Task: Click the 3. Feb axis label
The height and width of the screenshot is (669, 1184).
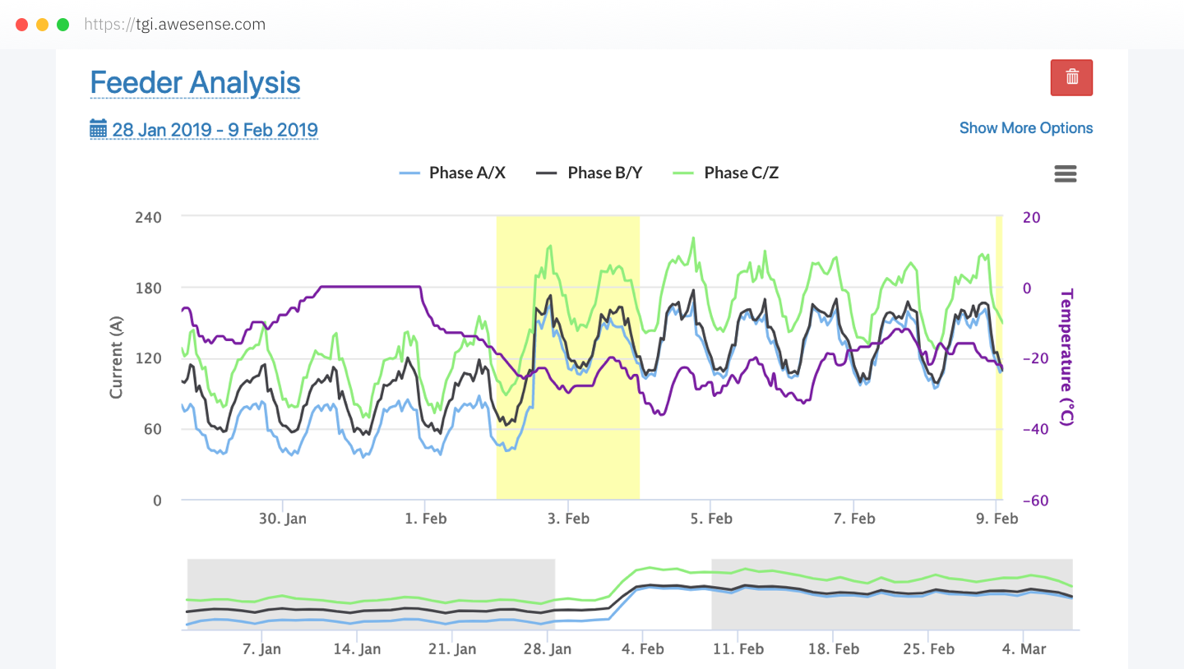Action: click(x=568, y=518)
